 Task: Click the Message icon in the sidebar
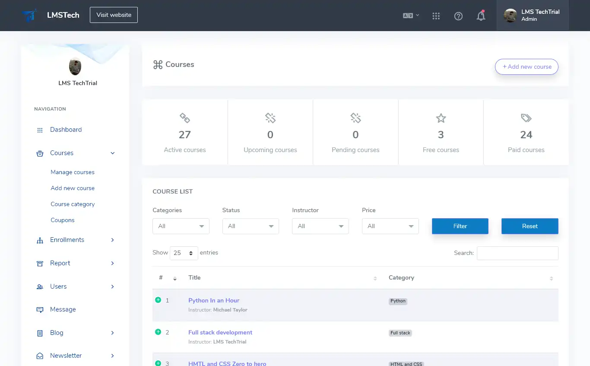40,309
